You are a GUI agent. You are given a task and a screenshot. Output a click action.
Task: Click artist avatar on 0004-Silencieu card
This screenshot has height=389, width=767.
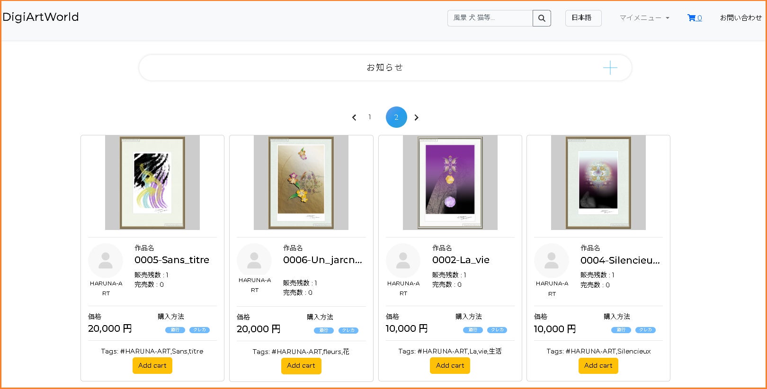(x=552, y=261)
